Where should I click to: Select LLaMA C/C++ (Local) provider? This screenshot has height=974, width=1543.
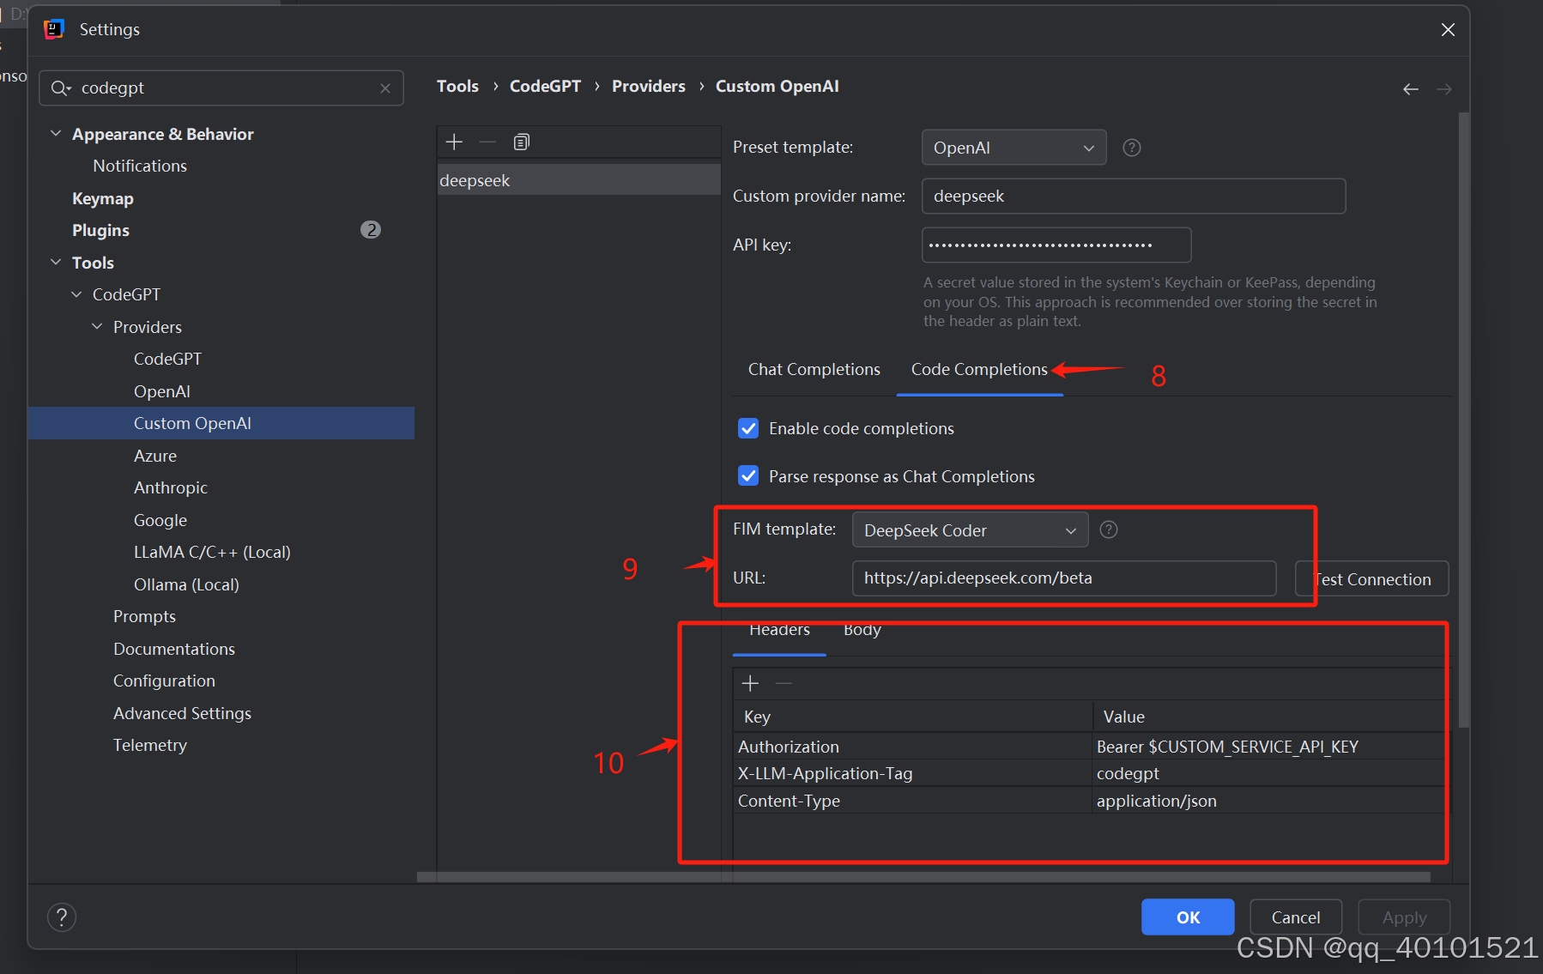(x=212, y=552)
